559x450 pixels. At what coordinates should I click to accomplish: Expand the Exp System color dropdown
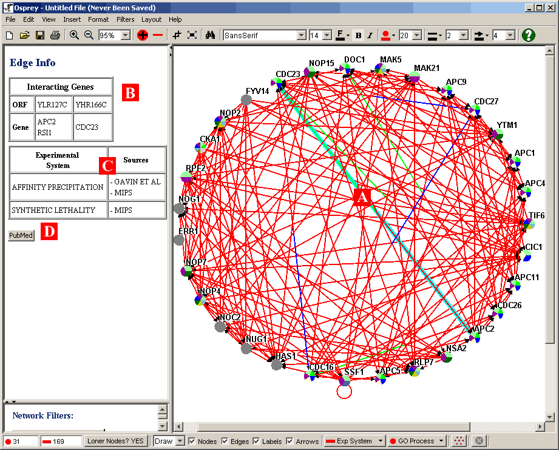(381, 441)
